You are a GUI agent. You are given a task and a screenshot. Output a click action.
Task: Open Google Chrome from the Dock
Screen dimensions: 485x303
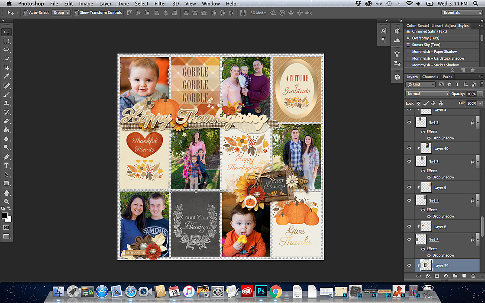pyautogui.click(x=275, y=291)
